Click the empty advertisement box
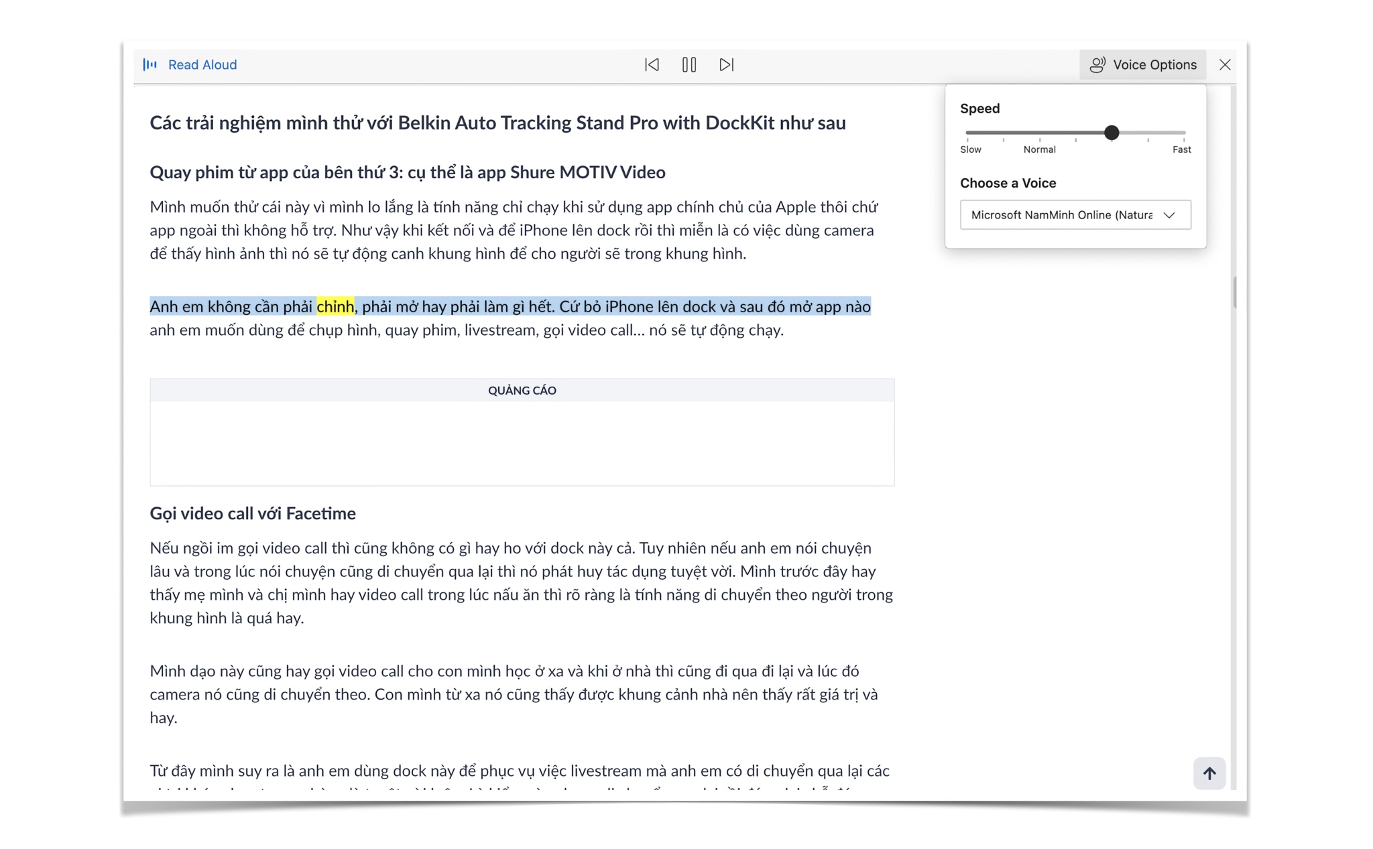This screenshot has height=849, width=1373. pyautogui.click(x=522, y=443)
